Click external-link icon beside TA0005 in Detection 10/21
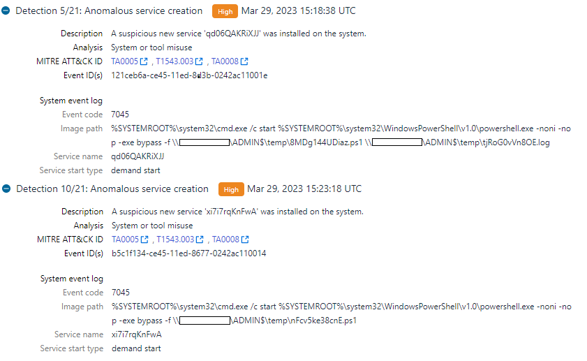The image size is (587, 361). (144, 240)
